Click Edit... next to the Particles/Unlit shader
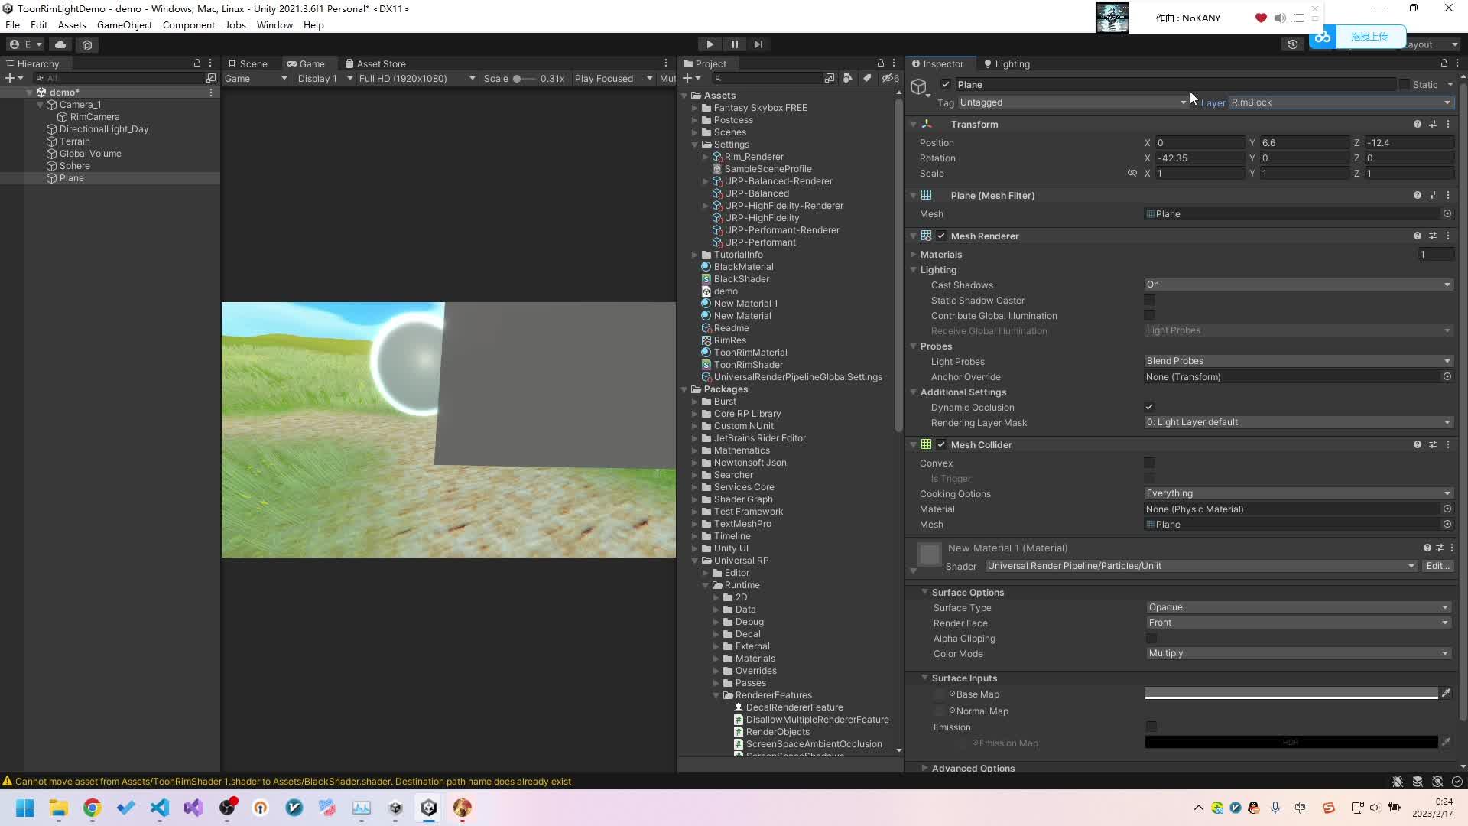The height and width of the screenshot is (826, 1468). point(1437,566)
